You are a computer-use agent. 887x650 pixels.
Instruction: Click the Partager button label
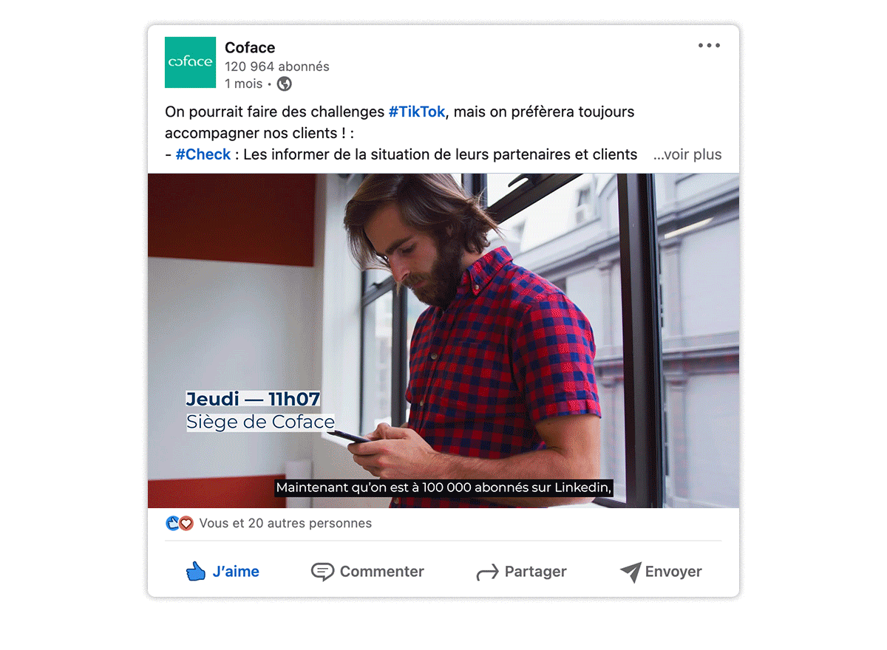pyautogui.click(x=536, y=572)
